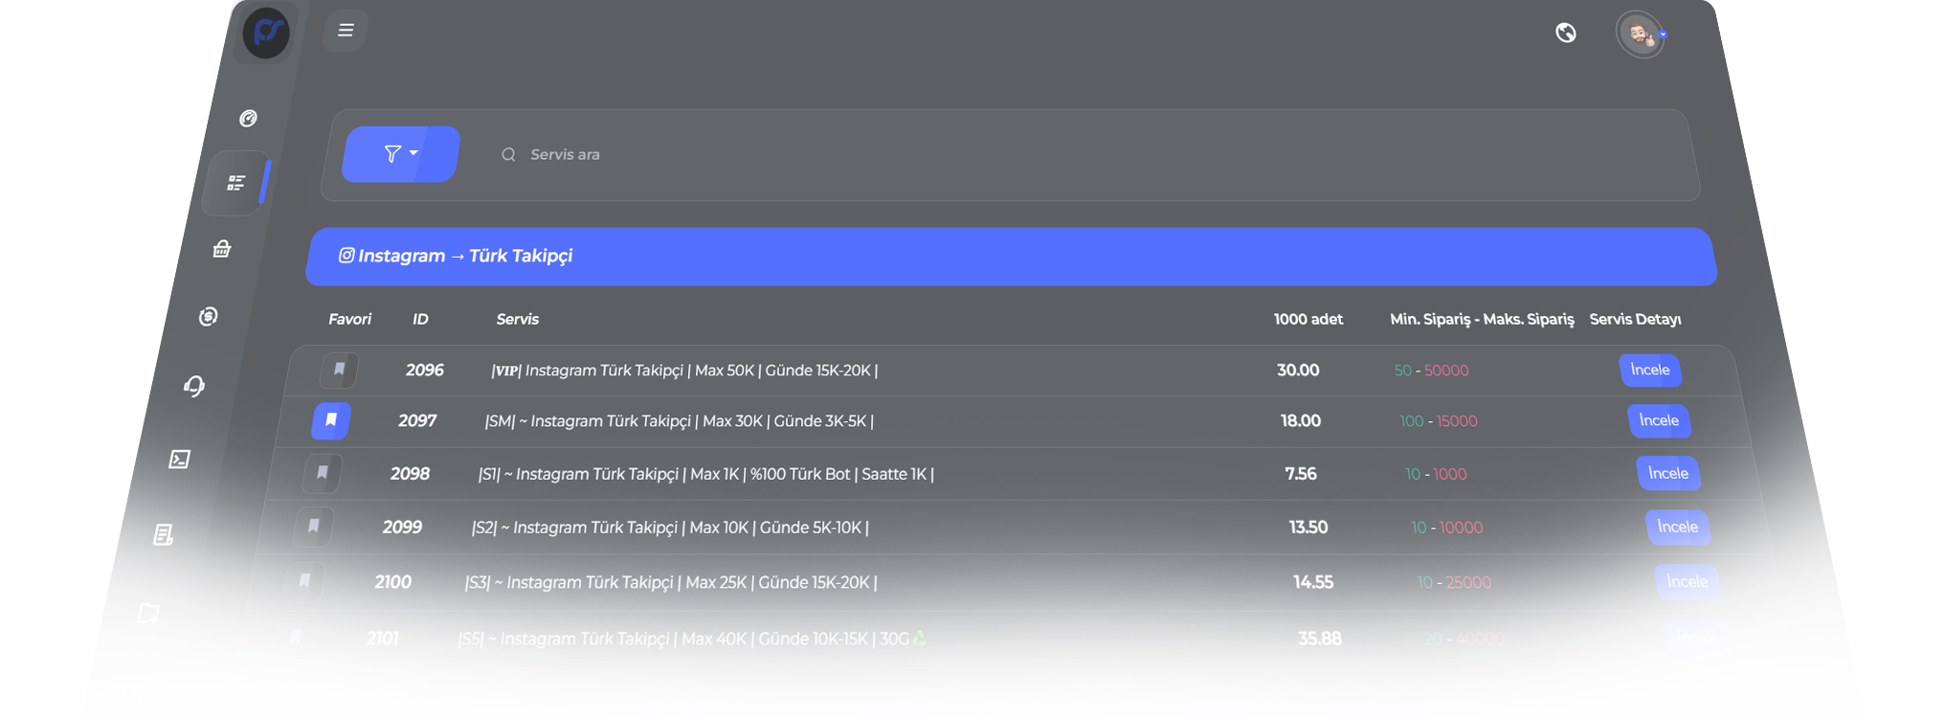Viewport: 1945px width, 720px height.
Task: Click the hamburger menu button
Action: (x=346, y=31)
